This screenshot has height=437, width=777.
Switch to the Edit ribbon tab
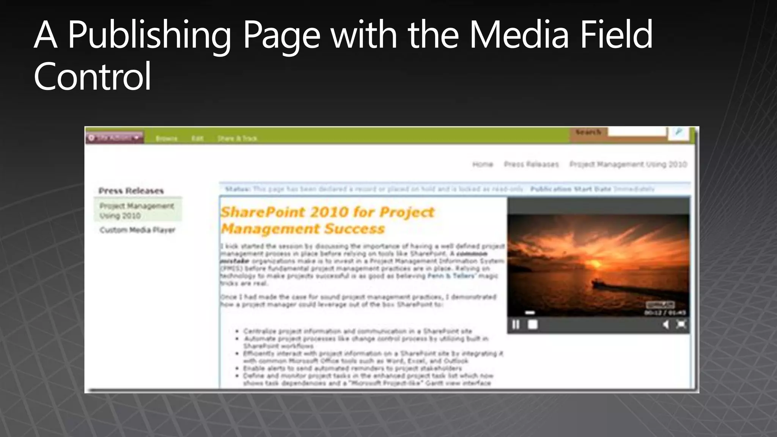tap(197, 138)
